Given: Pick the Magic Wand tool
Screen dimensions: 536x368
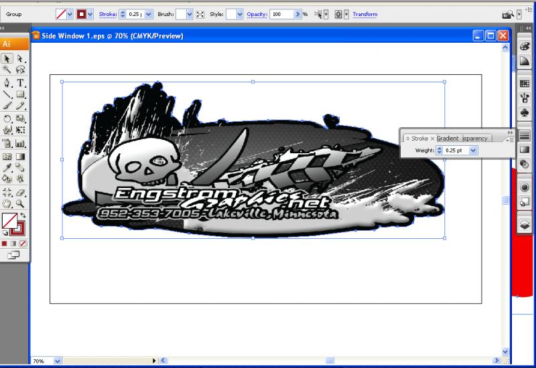Looking at the screenshot, I should 7,70.
